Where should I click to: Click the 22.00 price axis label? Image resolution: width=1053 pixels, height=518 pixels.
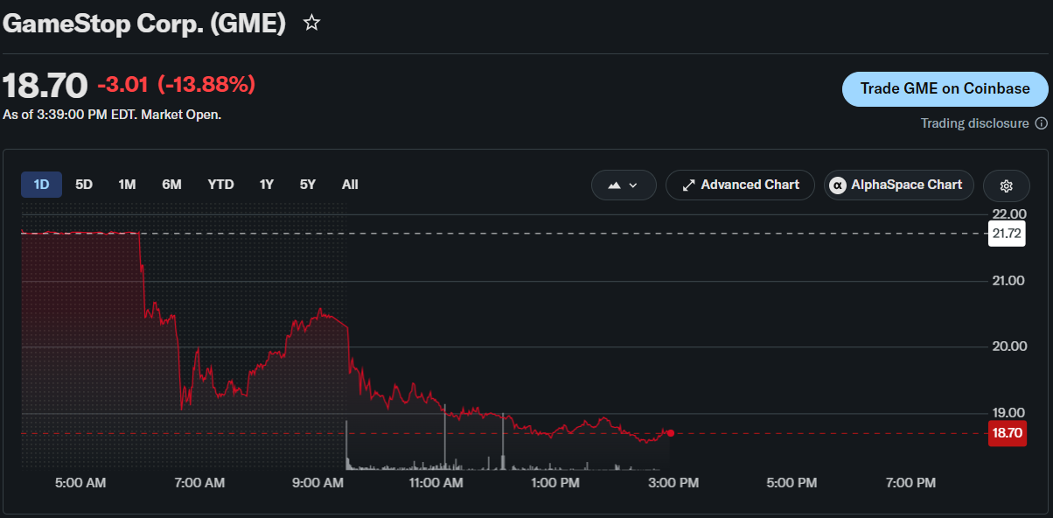[x=1009, y=214]
